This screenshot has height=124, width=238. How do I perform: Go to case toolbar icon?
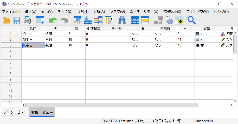[x=78, y=20]
